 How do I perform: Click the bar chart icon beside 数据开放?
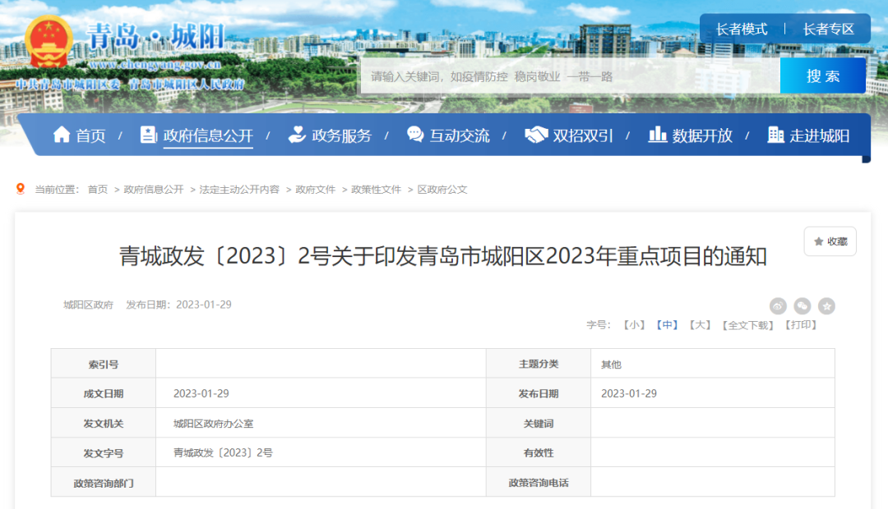click(x=657, y=135)
